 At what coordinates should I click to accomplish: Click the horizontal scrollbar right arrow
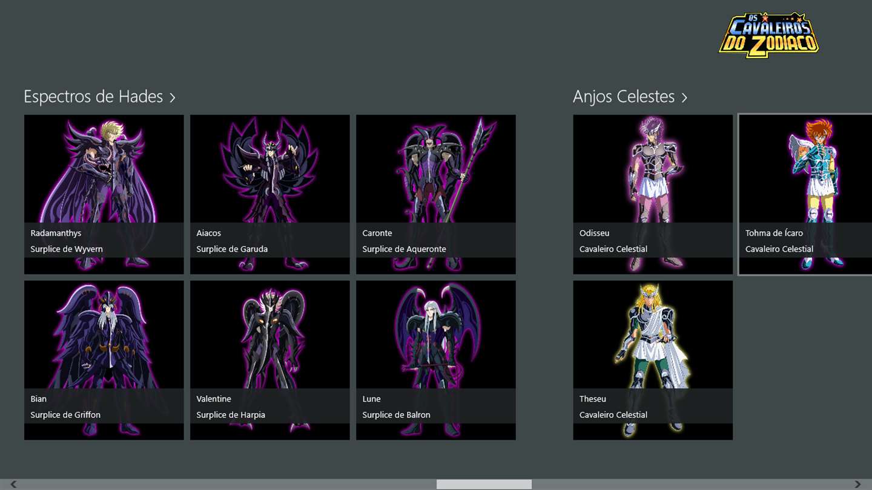click(857, 485)
